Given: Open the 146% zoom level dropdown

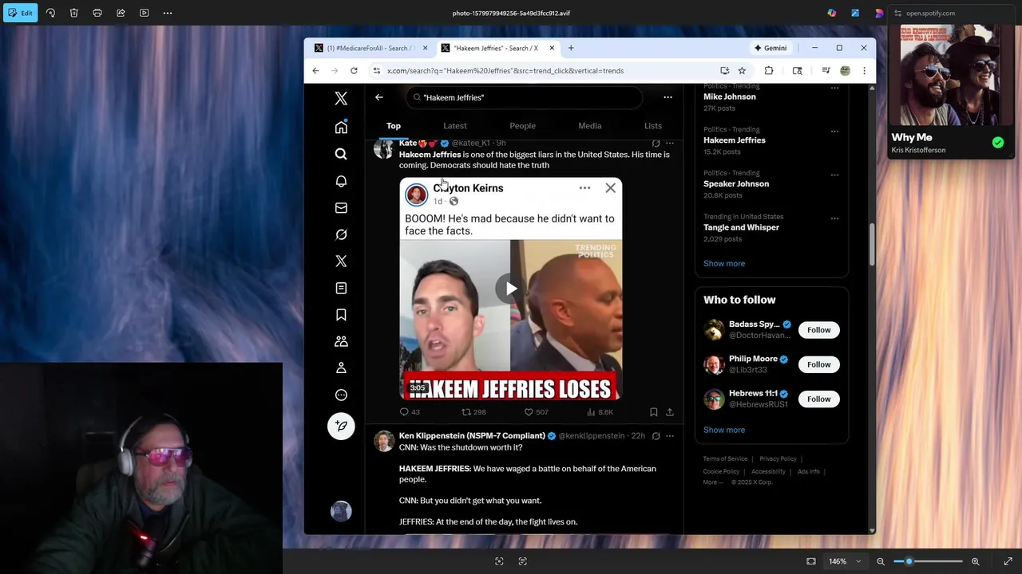Looking at the screenshot, I should [x=844, y=561].
